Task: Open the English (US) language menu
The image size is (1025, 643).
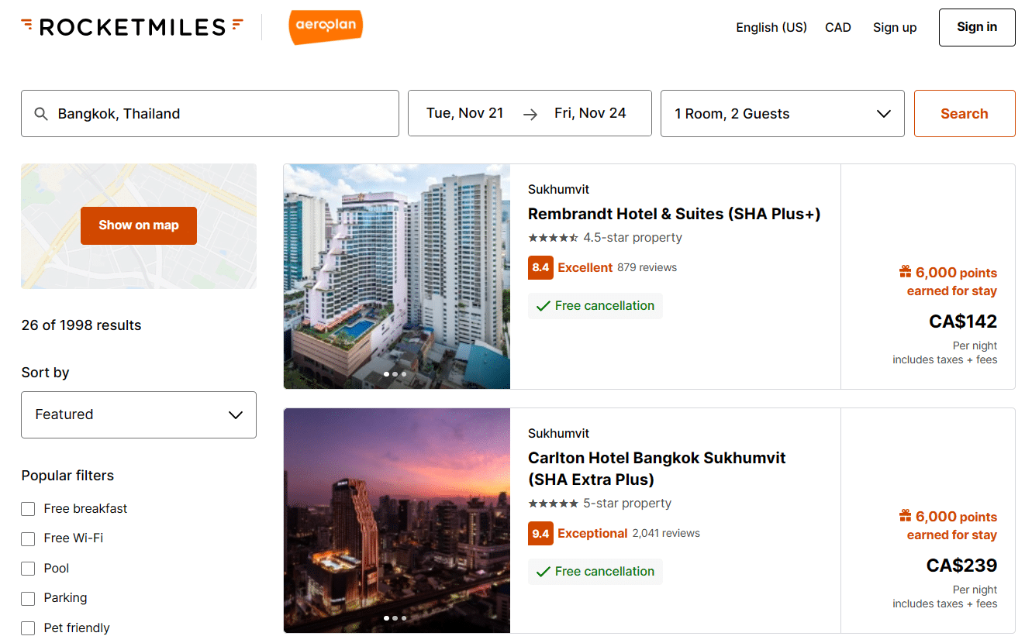Action: (x=771, y=27)
